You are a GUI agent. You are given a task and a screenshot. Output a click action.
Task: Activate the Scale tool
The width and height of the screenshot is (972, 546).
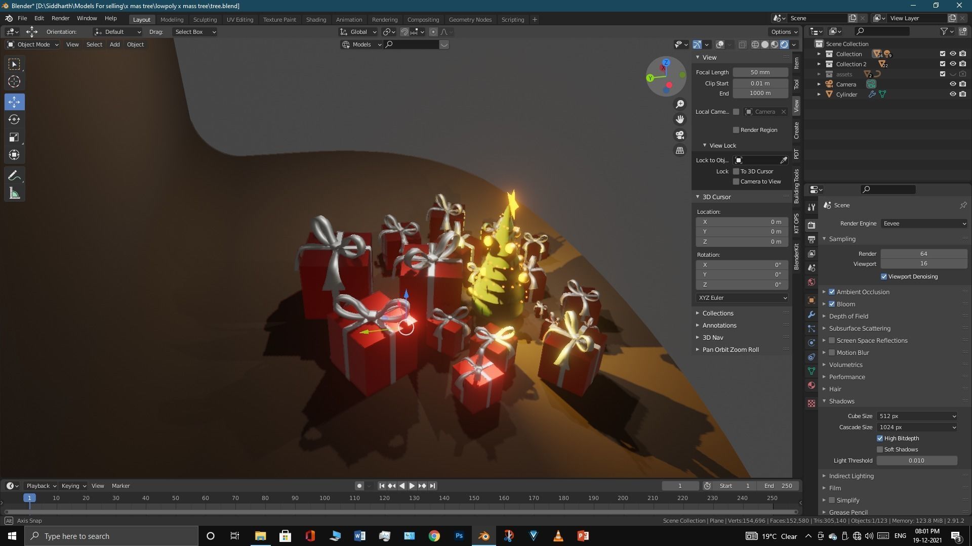point(14,137)
